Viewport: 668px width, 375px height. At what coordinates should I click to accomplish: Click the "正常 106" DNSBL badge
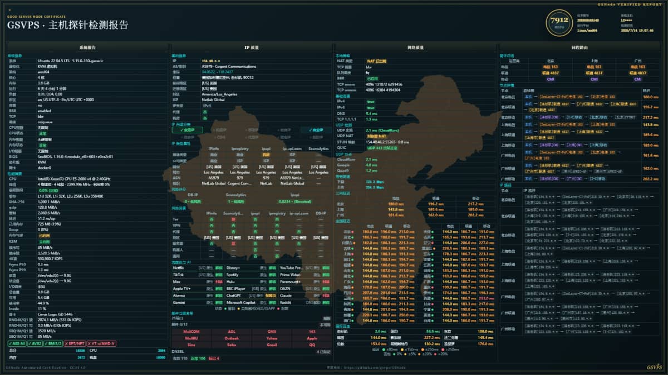[198, 358]
